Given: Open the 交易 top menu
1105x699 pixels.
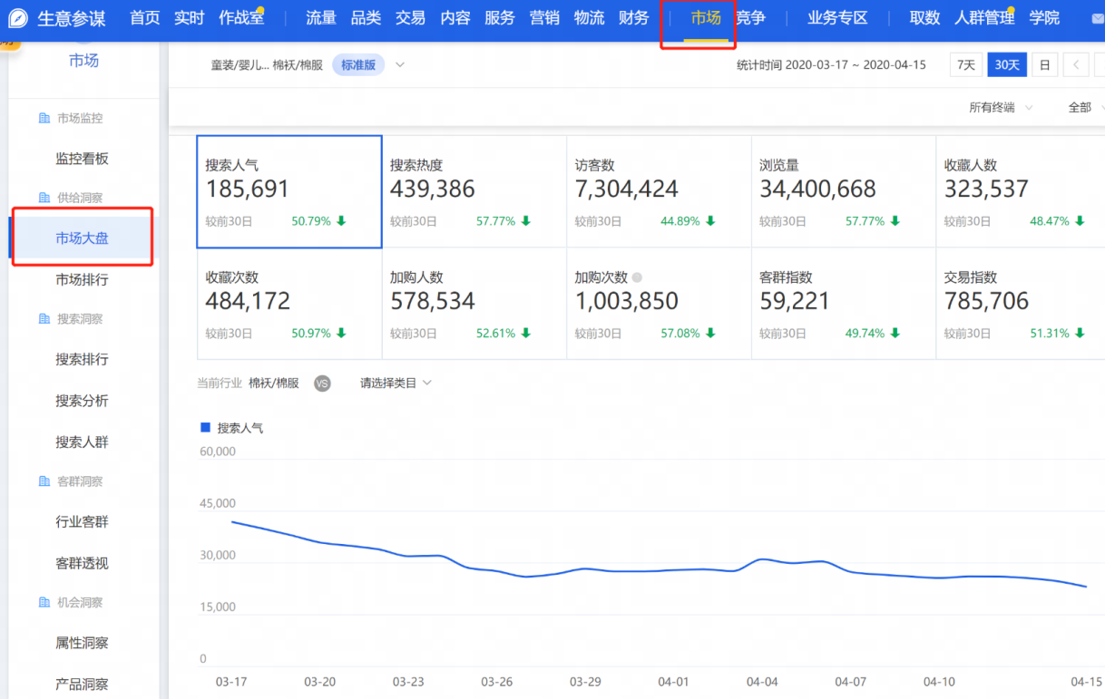Looking at the screenshot, I should 410,18.
